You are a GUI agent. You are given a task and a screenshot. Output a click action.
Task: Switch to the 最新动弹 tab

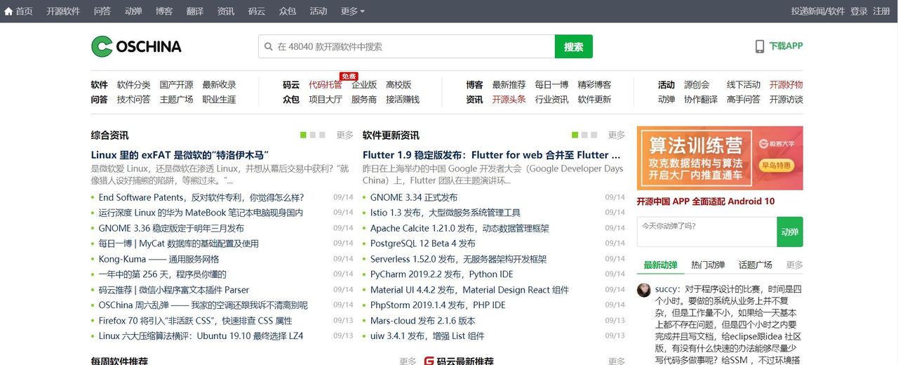pyautogui.click(x=660, y=265)
